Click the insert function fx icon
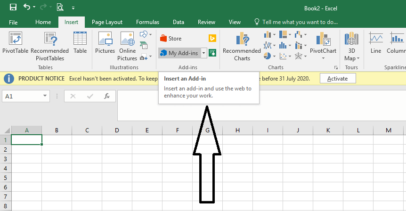The image size is (406, 211). coord(107,96)
